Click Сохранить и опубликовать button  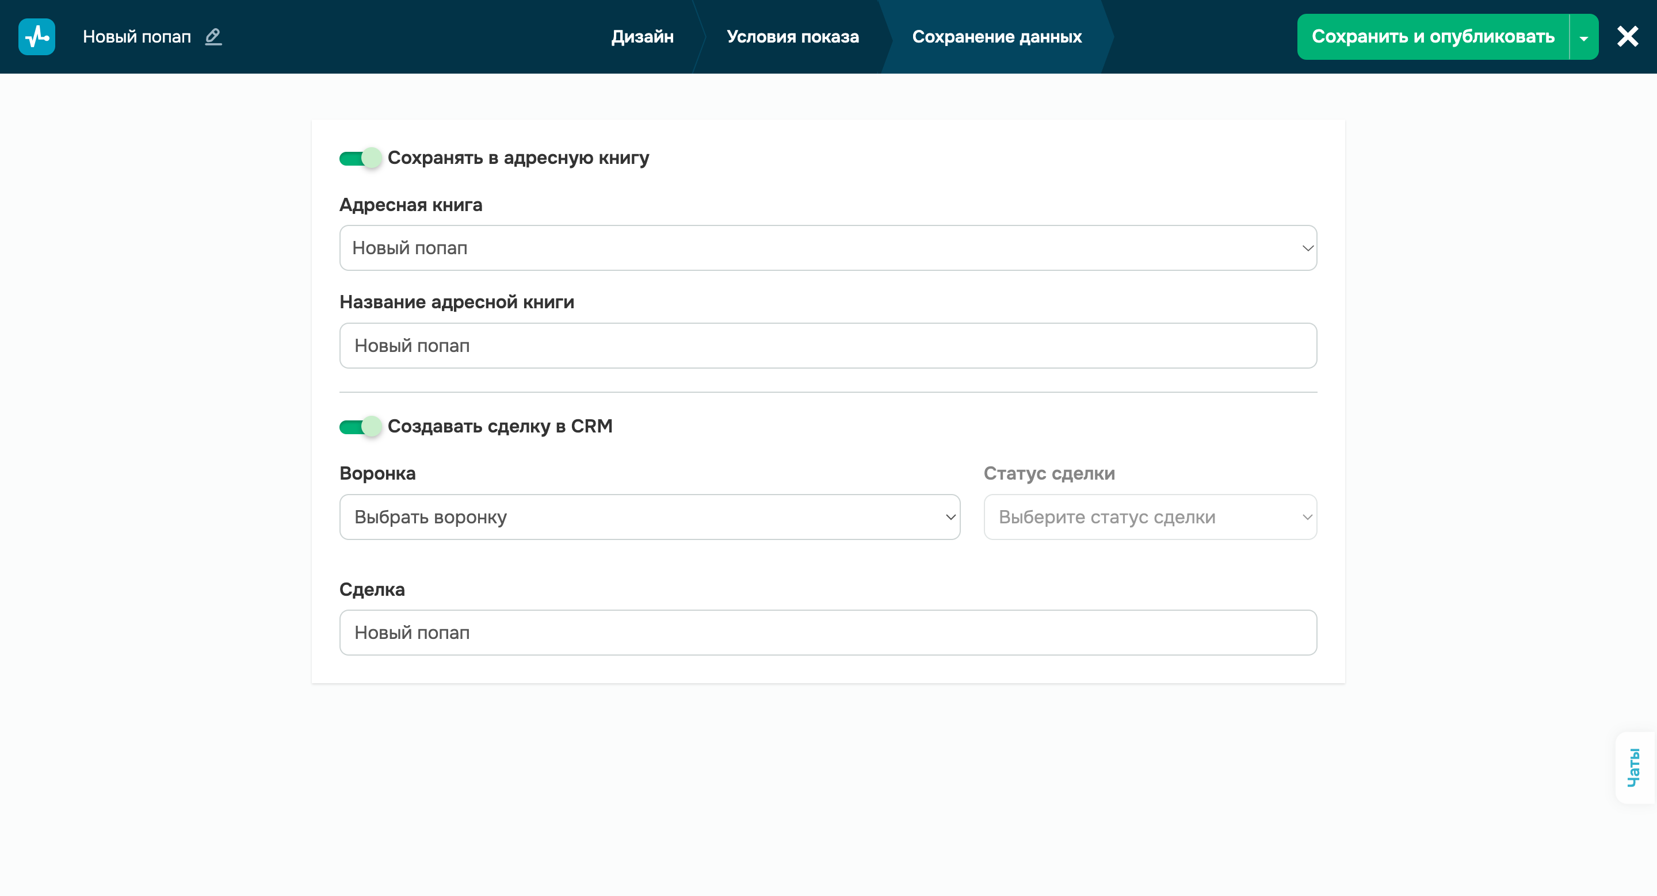[x=1433, y=37]
